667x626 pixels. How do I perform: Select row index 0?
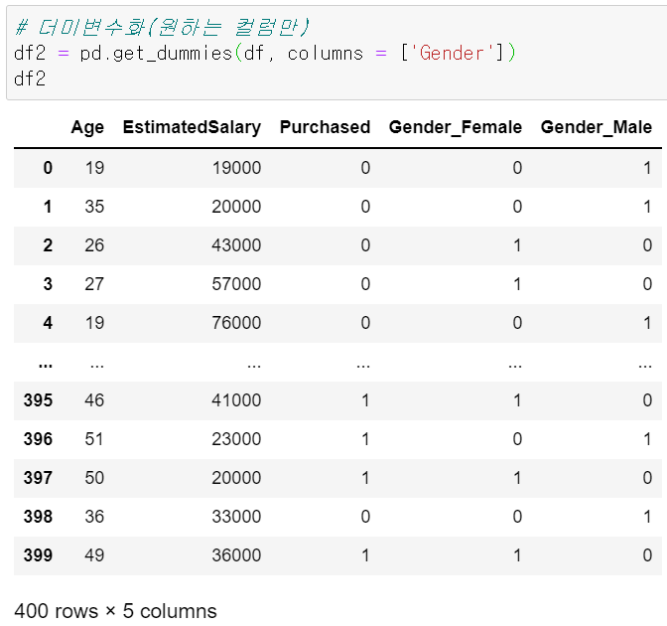point(48,168)
